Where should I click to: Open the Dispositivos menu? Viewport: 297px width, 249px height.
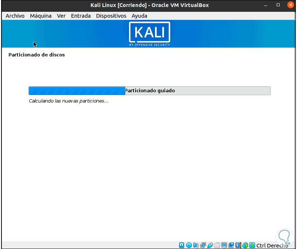tap(111, 16)
